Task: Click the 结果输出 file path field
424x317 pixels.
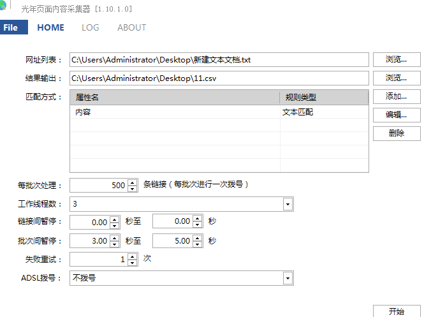Action: (x=219, y=78)
